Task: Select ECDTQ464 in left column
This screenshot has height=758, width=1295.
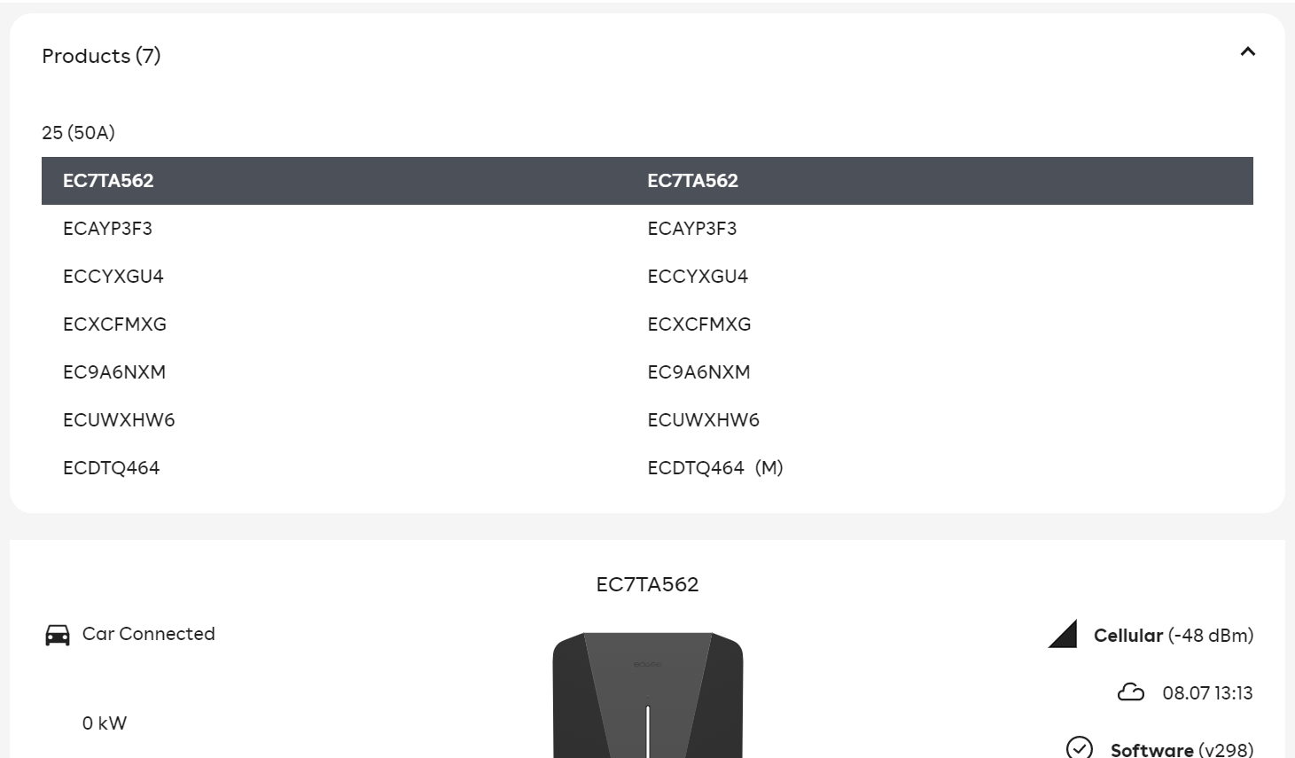Action: (111, 468)
